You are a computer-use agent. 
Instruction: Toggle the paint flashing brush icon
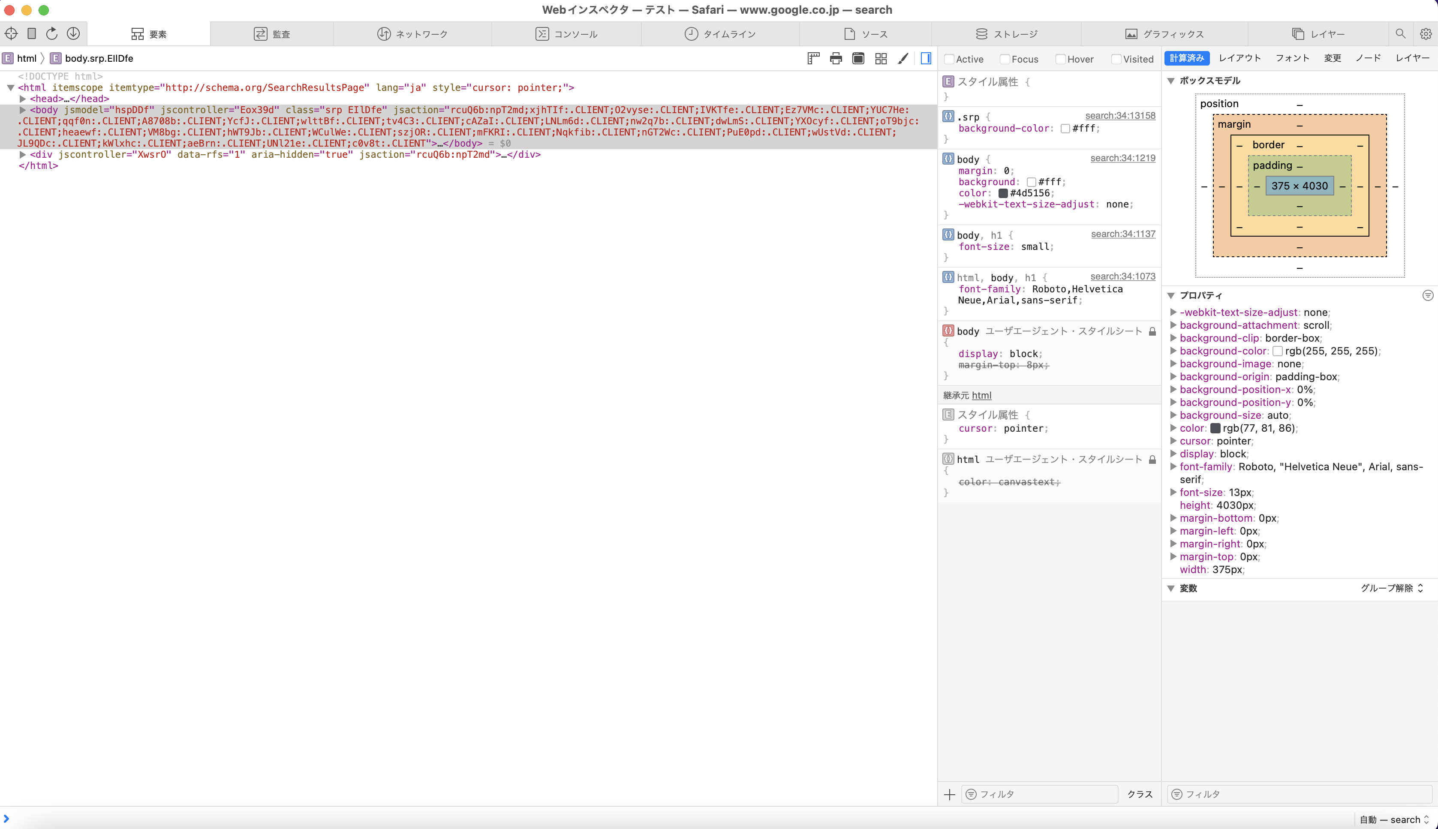point(903,59)
